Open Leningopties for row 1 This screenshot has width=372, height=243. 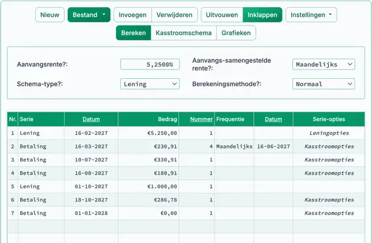[x=329, y=133]
